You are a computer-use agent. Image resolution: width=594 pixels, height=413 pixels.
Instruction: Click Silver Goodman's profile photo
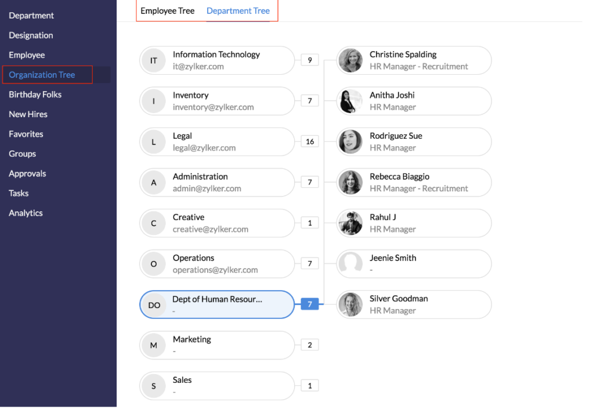351,304
